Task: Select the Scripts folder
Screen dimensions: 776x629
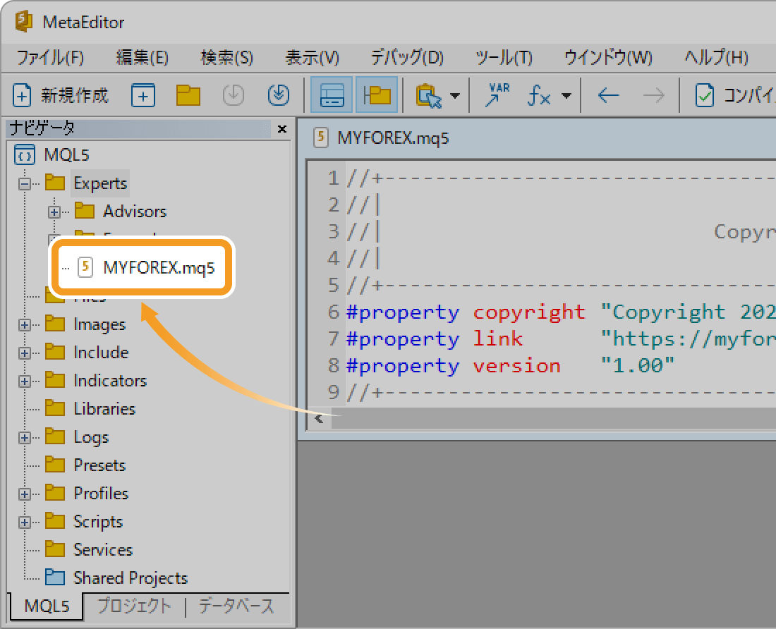Action: click(97, 522)
